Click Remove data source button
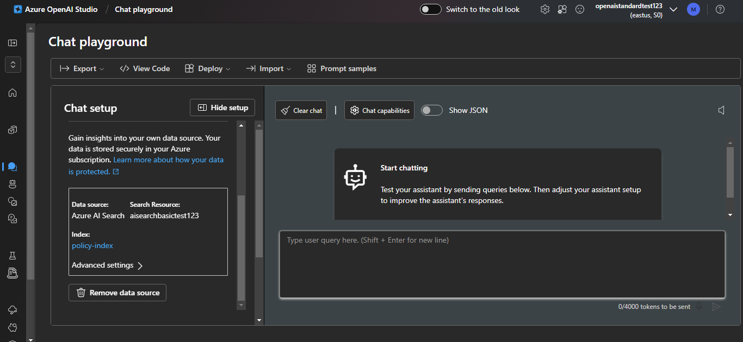The height and width of the screenshot is (342, 743). [117, 293]
